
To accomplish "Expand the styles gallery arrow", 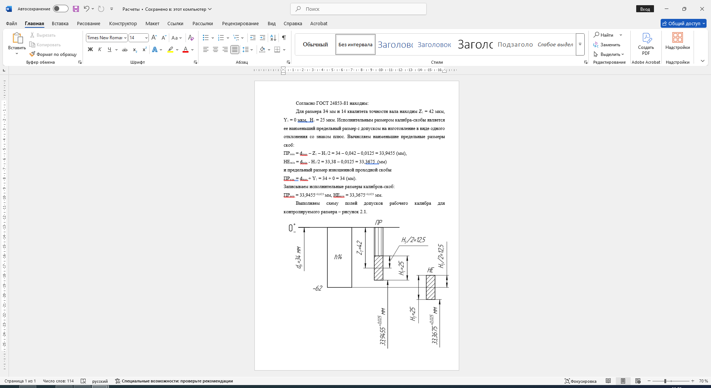I will pyautogui.click(x=580, y=44).
